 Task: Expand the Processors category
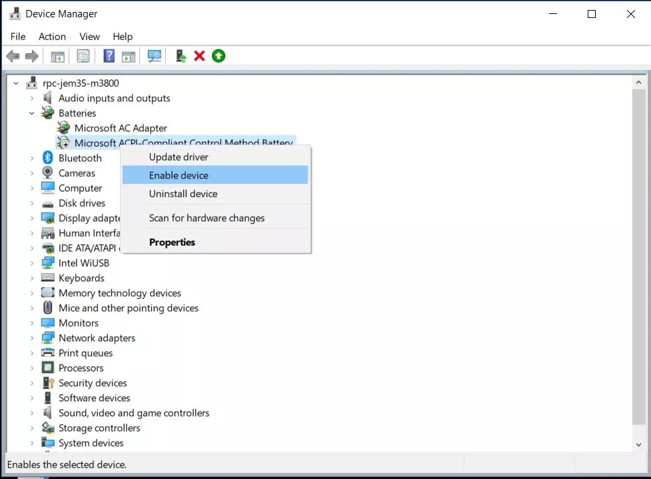pyautogui.click(x=31, y=368)
